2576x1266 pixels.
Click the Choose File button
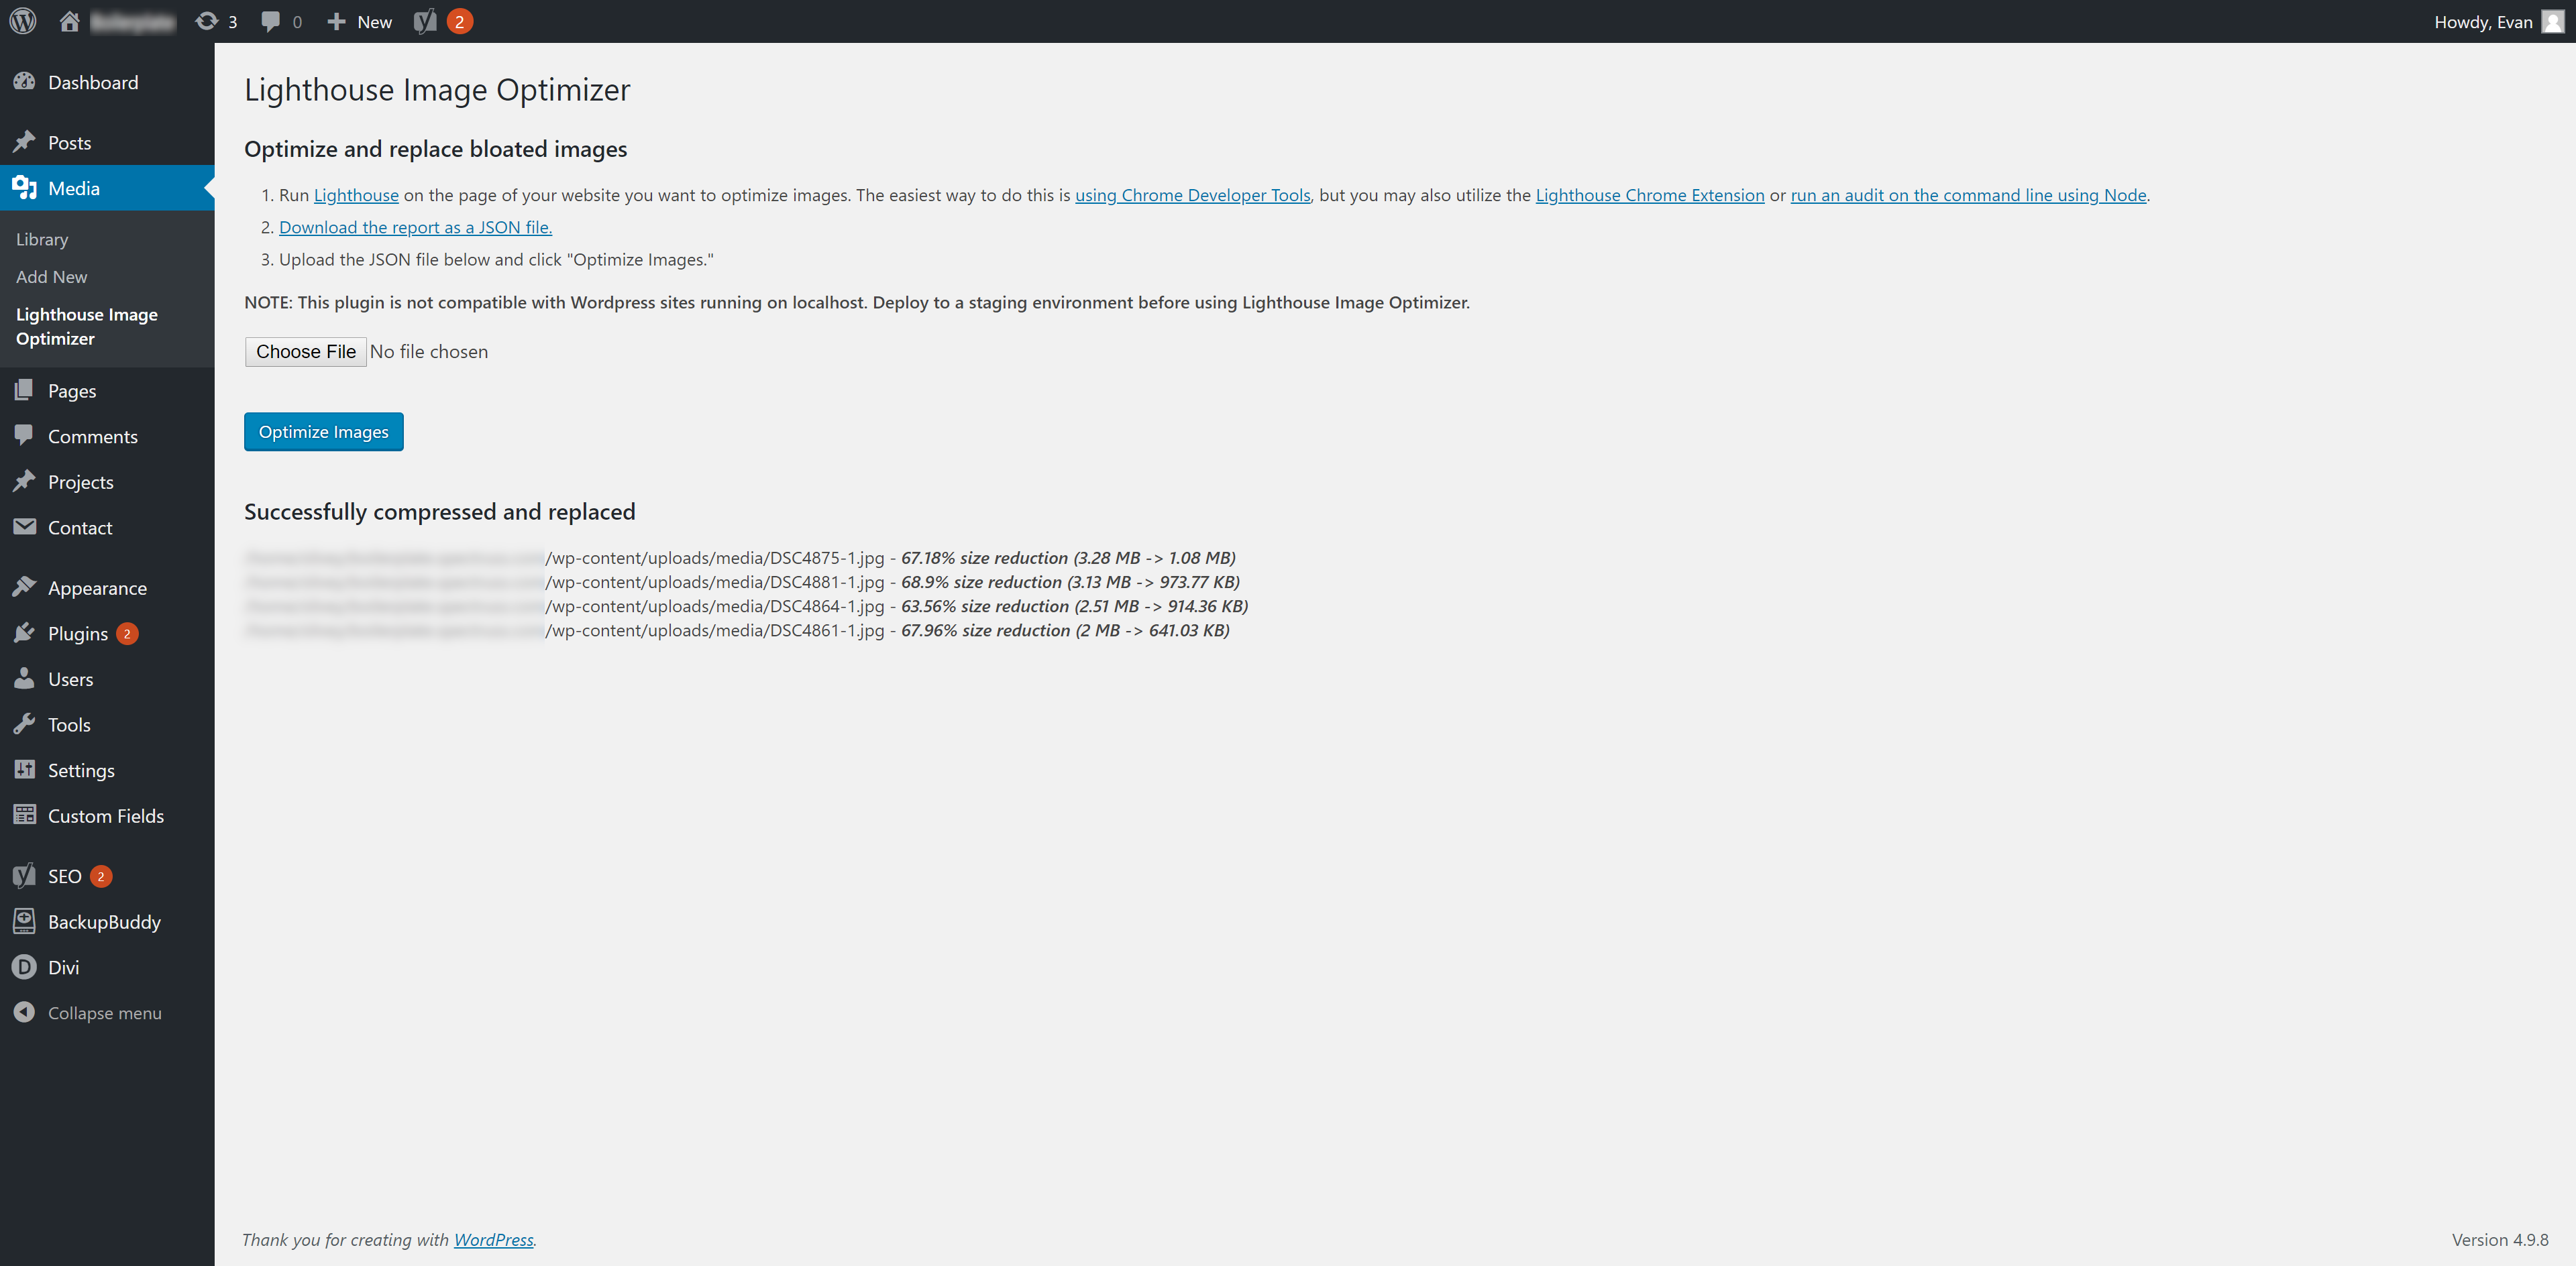306,352
